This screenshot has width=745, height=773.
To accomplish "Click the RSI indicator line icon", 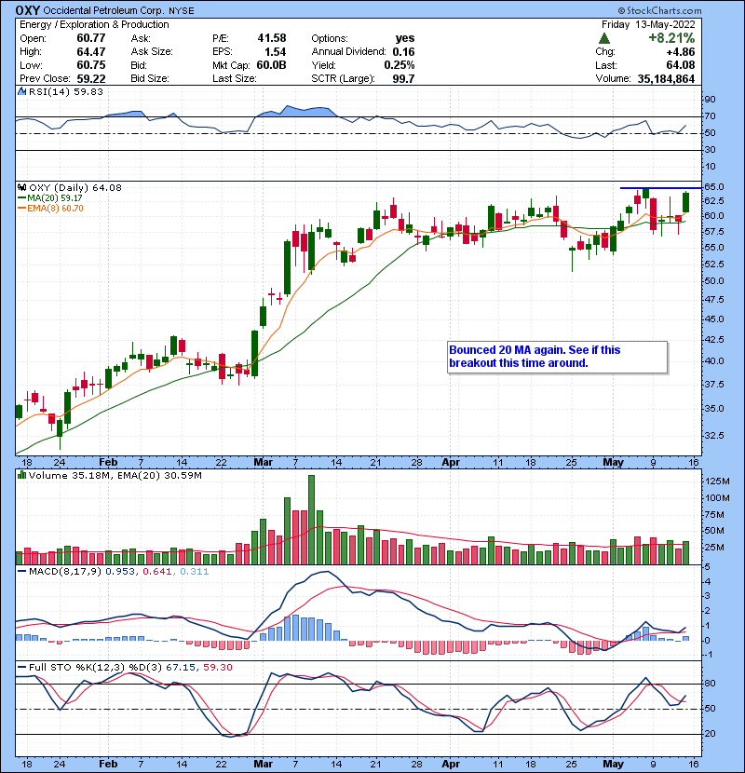I will [21, 91].
